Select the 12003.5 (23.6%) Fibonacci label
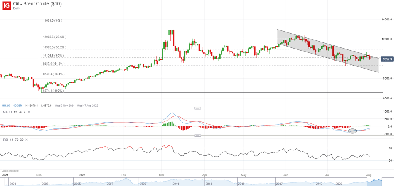The height and width of the screenshot is (187, 396). pyautogui.click(x=54, y=37)
